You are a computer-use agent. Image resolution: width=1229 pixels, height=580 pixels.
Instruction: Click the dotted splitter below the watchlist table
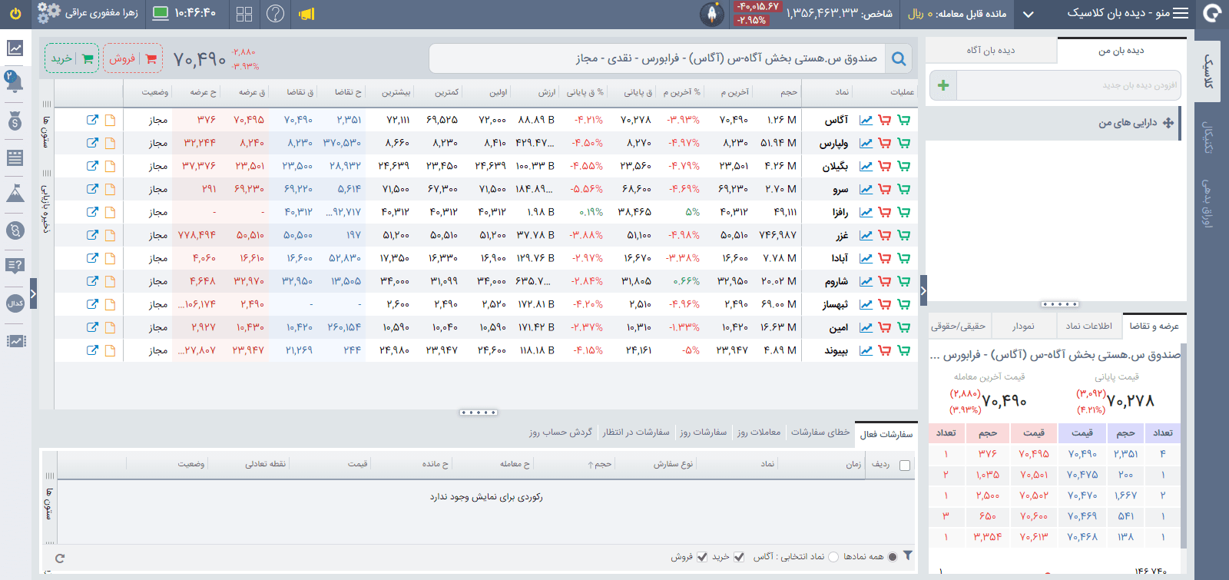coord(479,413)
